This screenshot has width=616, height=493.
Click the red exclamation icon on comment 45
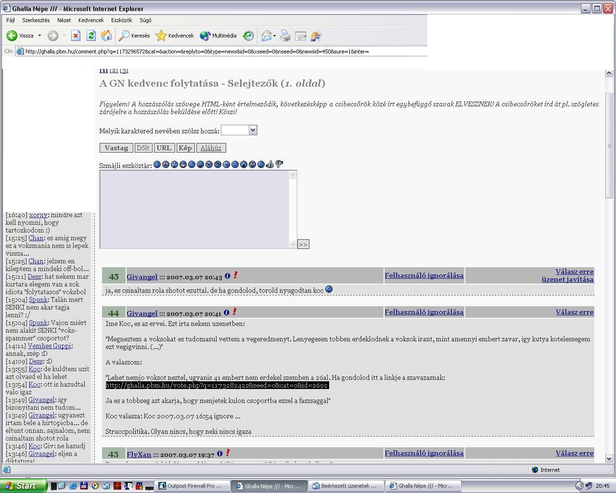click(x=235, y=275)
